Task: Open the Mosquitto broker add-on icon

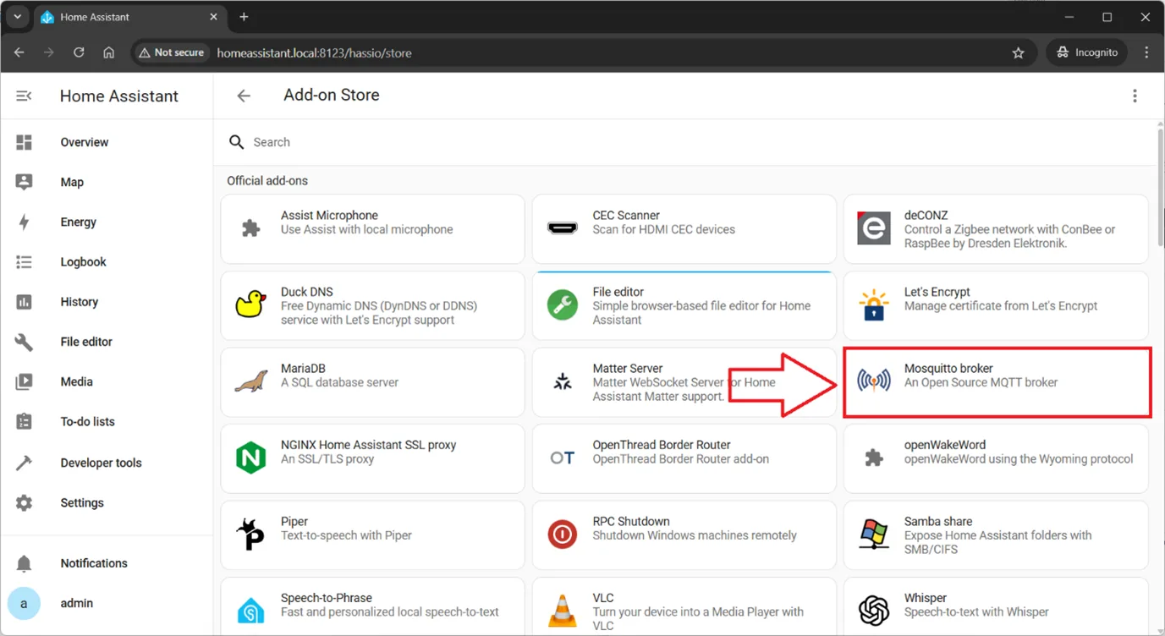Action: (873, 381)
